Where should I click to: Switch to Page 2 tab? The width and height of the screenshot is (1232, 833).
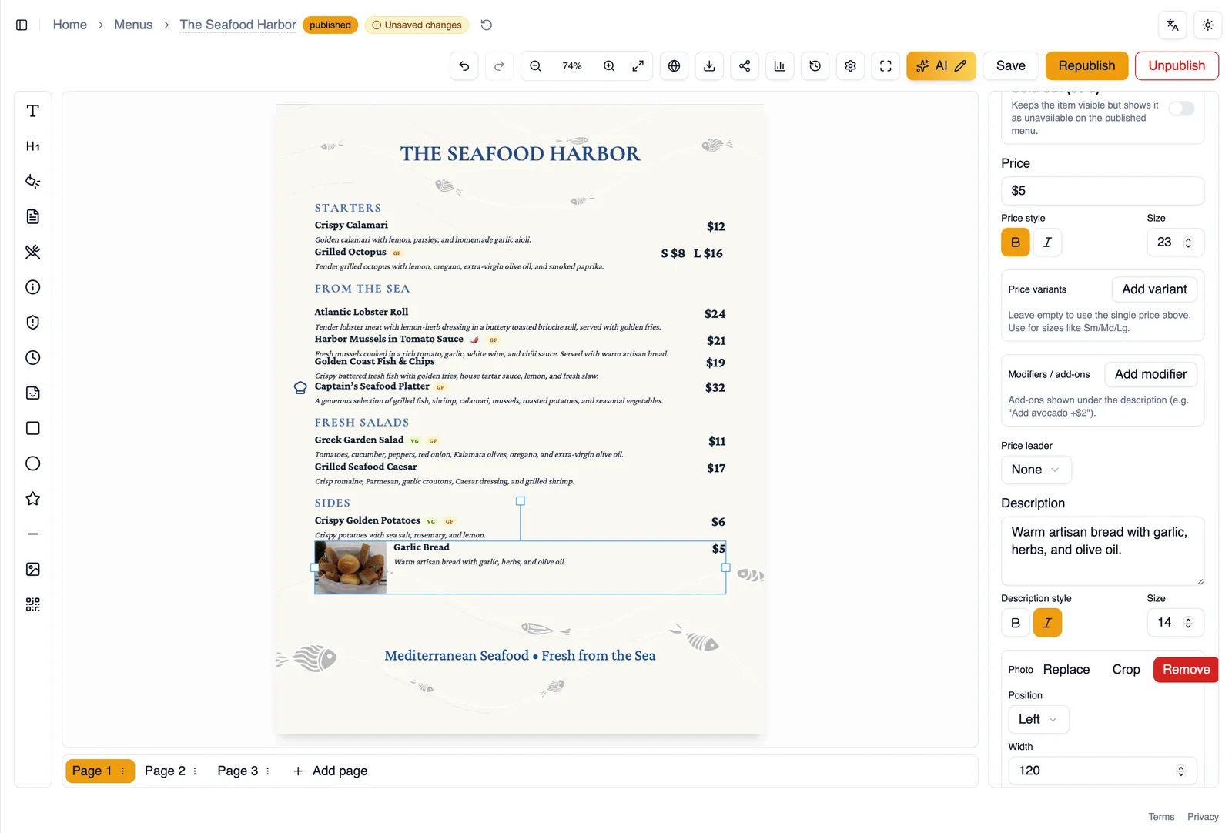(x=165, y=771)
